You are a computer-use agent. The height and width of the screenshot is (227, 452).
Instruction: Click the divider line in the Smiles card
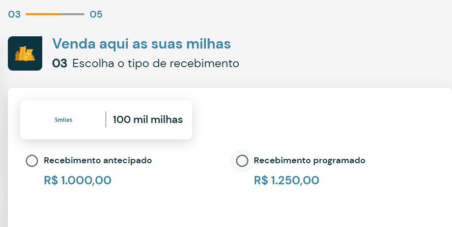106,119
